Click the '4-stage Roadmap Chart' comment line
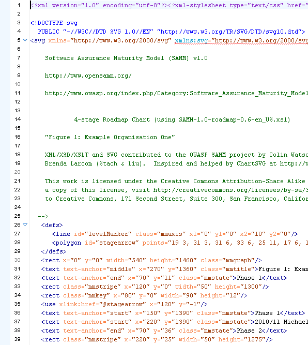 pos(182,119)
